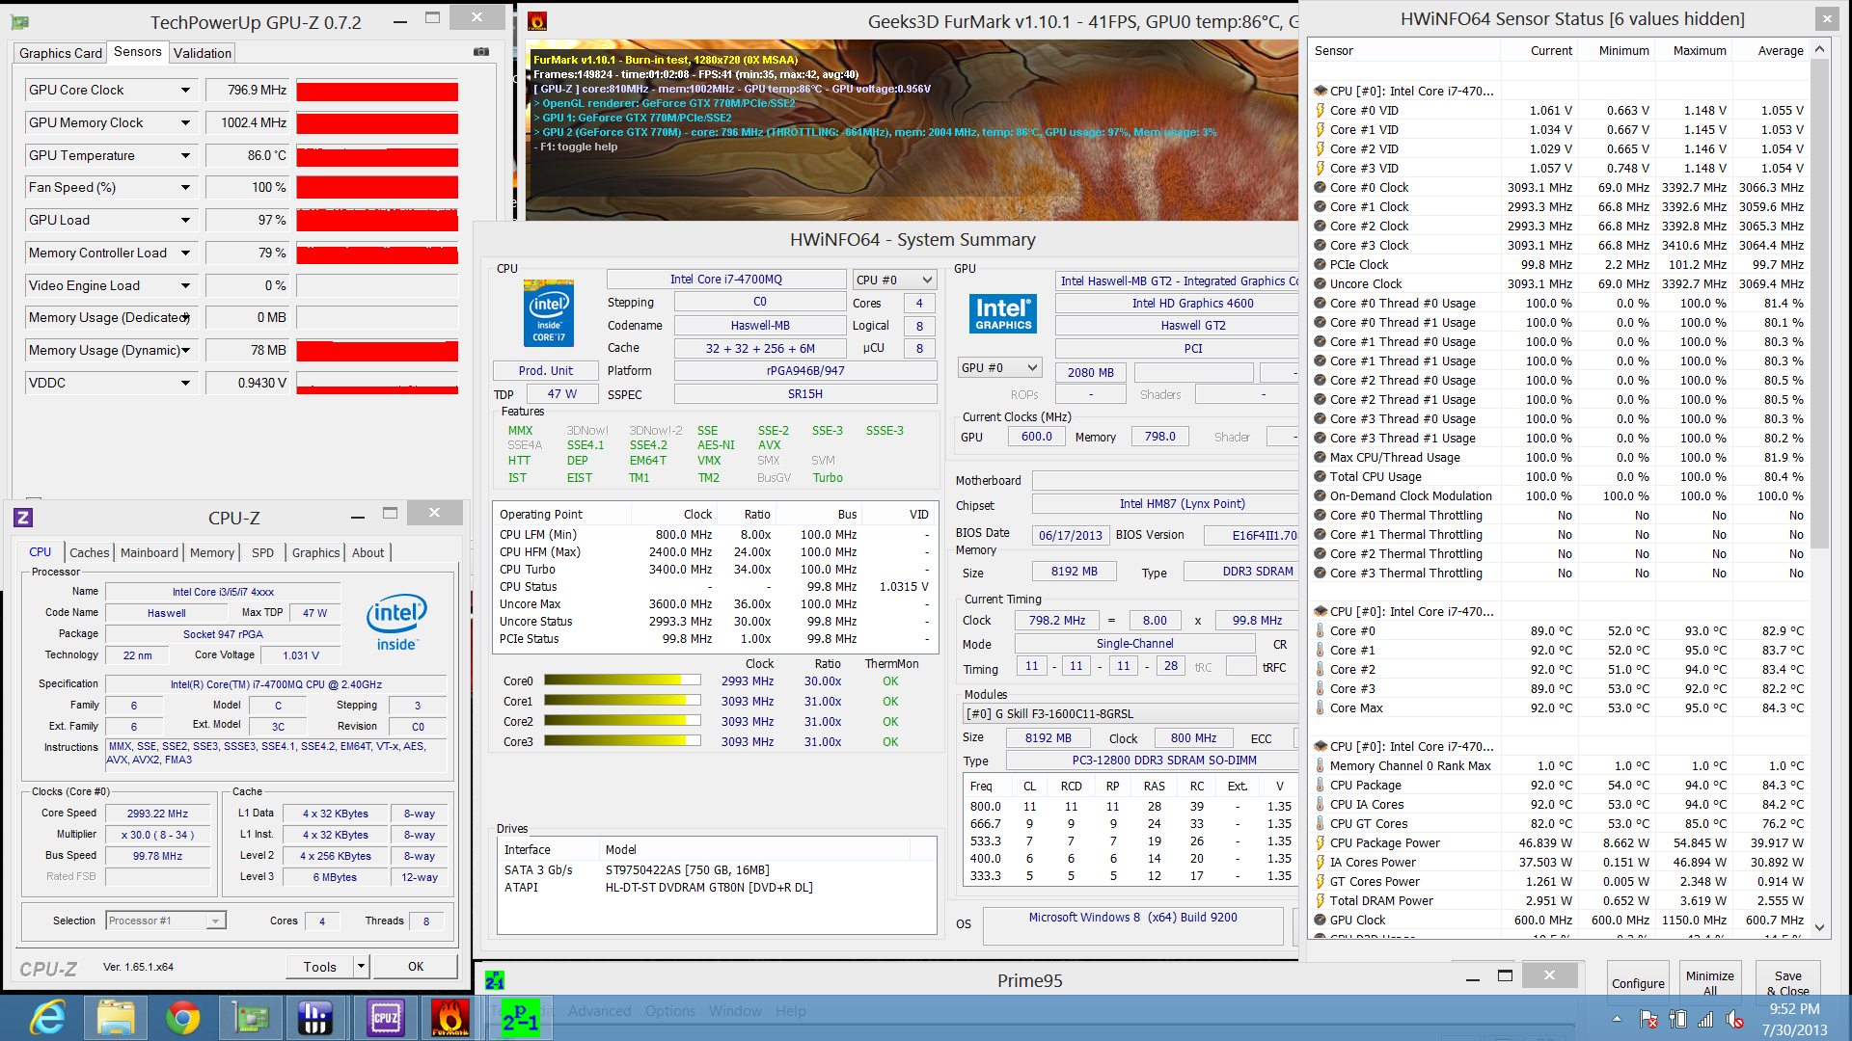Click the Intel Graphics logo in System Summary
Image resolution: width=1852 pixels, height=1041 pixels.
click(1003, 313)
